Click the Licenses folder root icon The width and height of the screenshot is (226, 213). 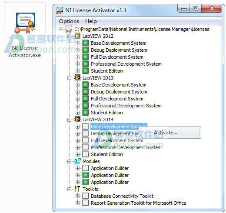[69, 29]
